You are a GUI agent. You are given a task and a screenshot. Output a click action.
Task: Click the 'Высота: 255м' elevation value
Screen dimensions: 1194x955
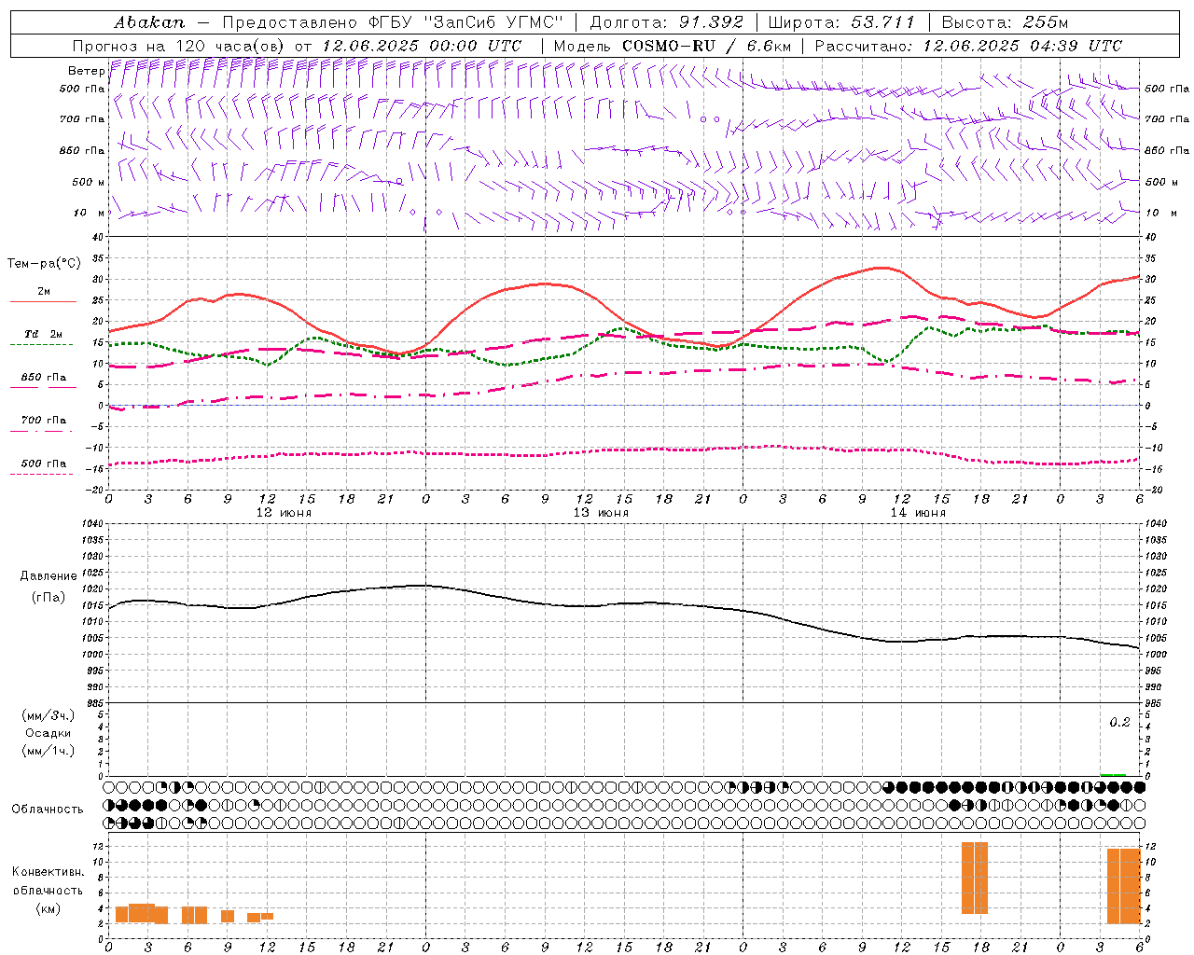click(x=1005, y=22)
